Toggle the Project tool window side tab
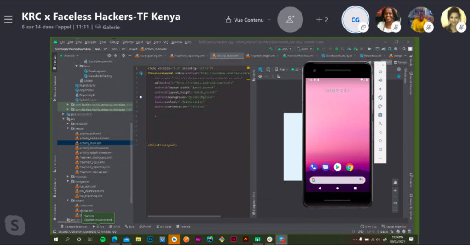 55,62
